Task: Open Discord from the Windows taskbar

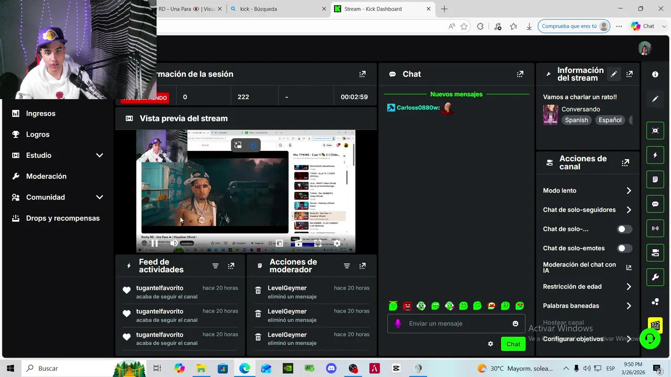Action: (331, 369)
